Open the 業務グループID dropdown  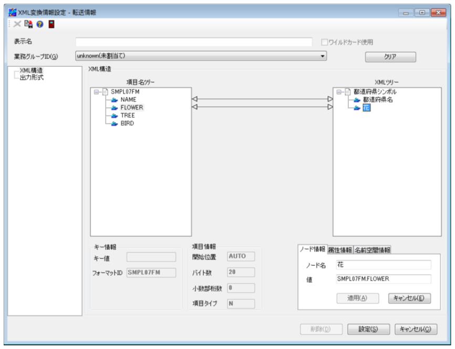[x=324, y=56]
